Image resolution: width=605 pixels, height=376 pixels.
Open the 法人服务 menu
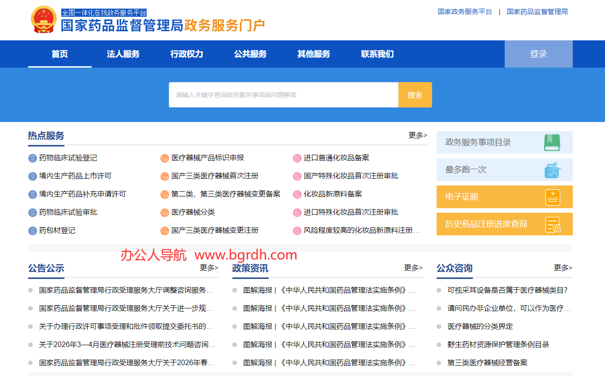coord(123,54)
